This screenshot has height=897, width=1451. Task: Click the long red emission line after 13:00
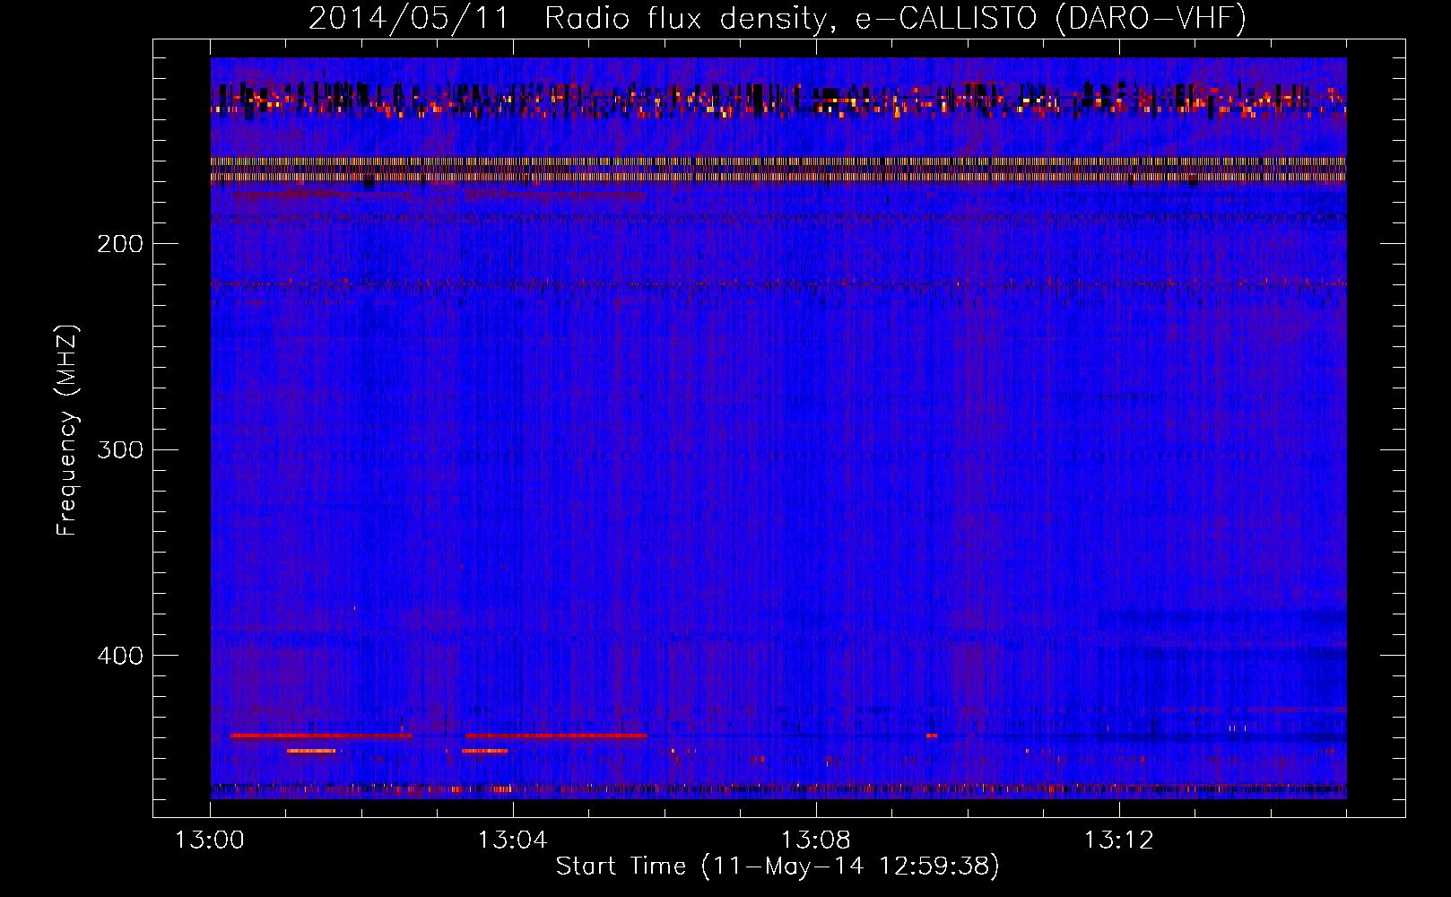coord(321,736)
